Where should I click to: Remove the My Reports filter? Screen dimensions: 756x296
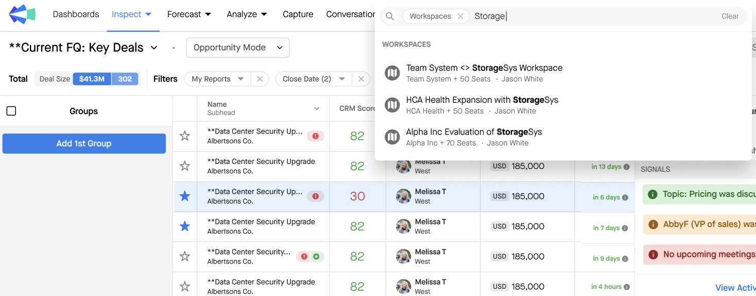coord(260,79)
